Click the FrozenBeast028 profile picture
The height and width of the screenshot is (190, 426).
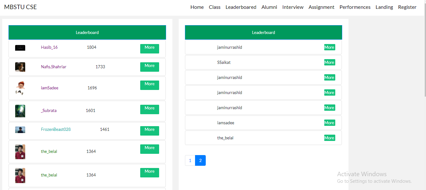click(x=20, y=129)
